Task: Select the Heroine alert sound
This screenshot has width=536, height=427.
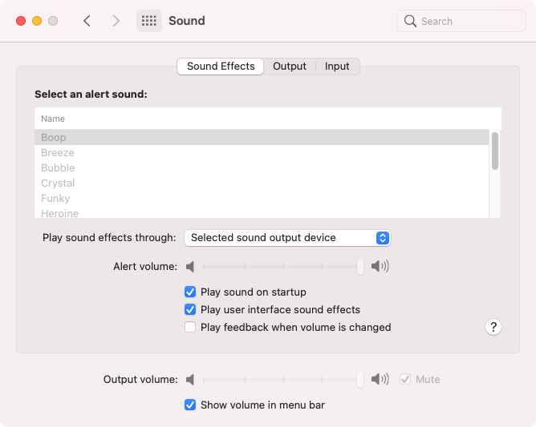Action: tap(262, 213)
